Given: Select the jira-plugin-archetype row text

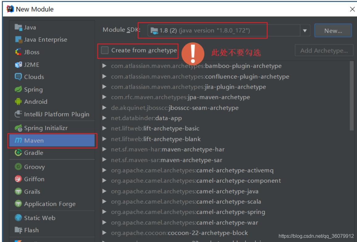Looking at the screenshot, I should (189, 87).
